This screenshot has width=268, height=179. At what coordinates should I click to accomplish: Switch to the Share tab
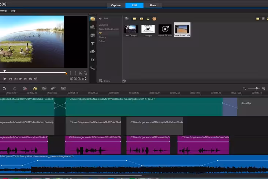(x=153, y=5)
